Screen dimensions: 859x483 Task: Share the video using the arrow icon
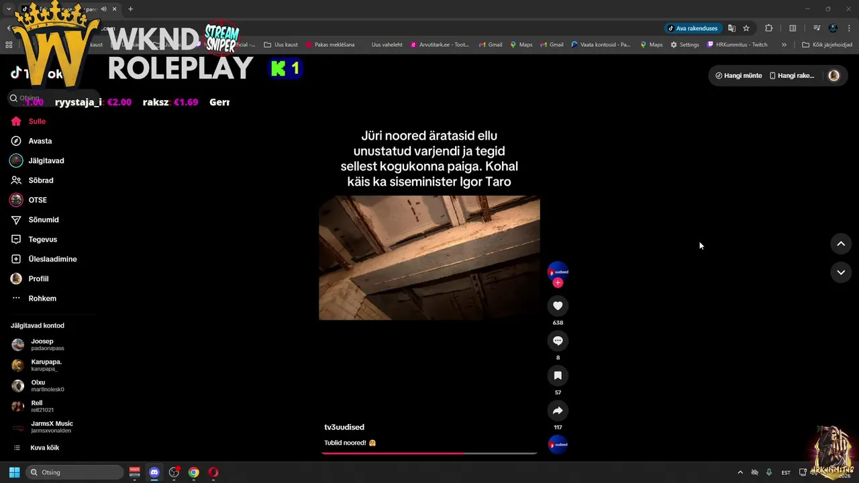tap(558, 411)
